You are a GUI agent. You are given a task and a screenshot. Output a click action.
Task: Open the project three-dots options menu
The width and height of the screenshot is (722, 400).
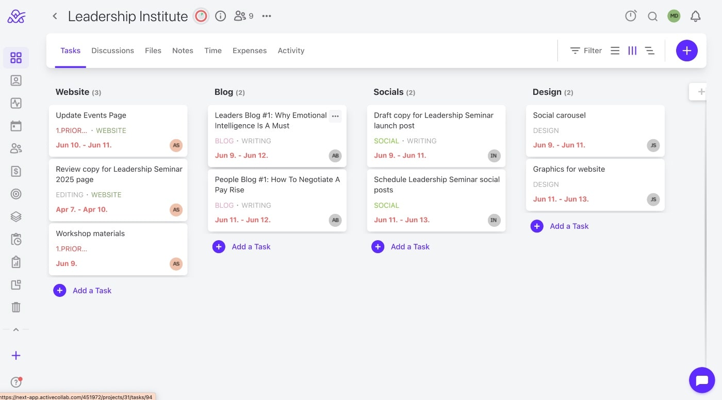[x=266, y=16]
